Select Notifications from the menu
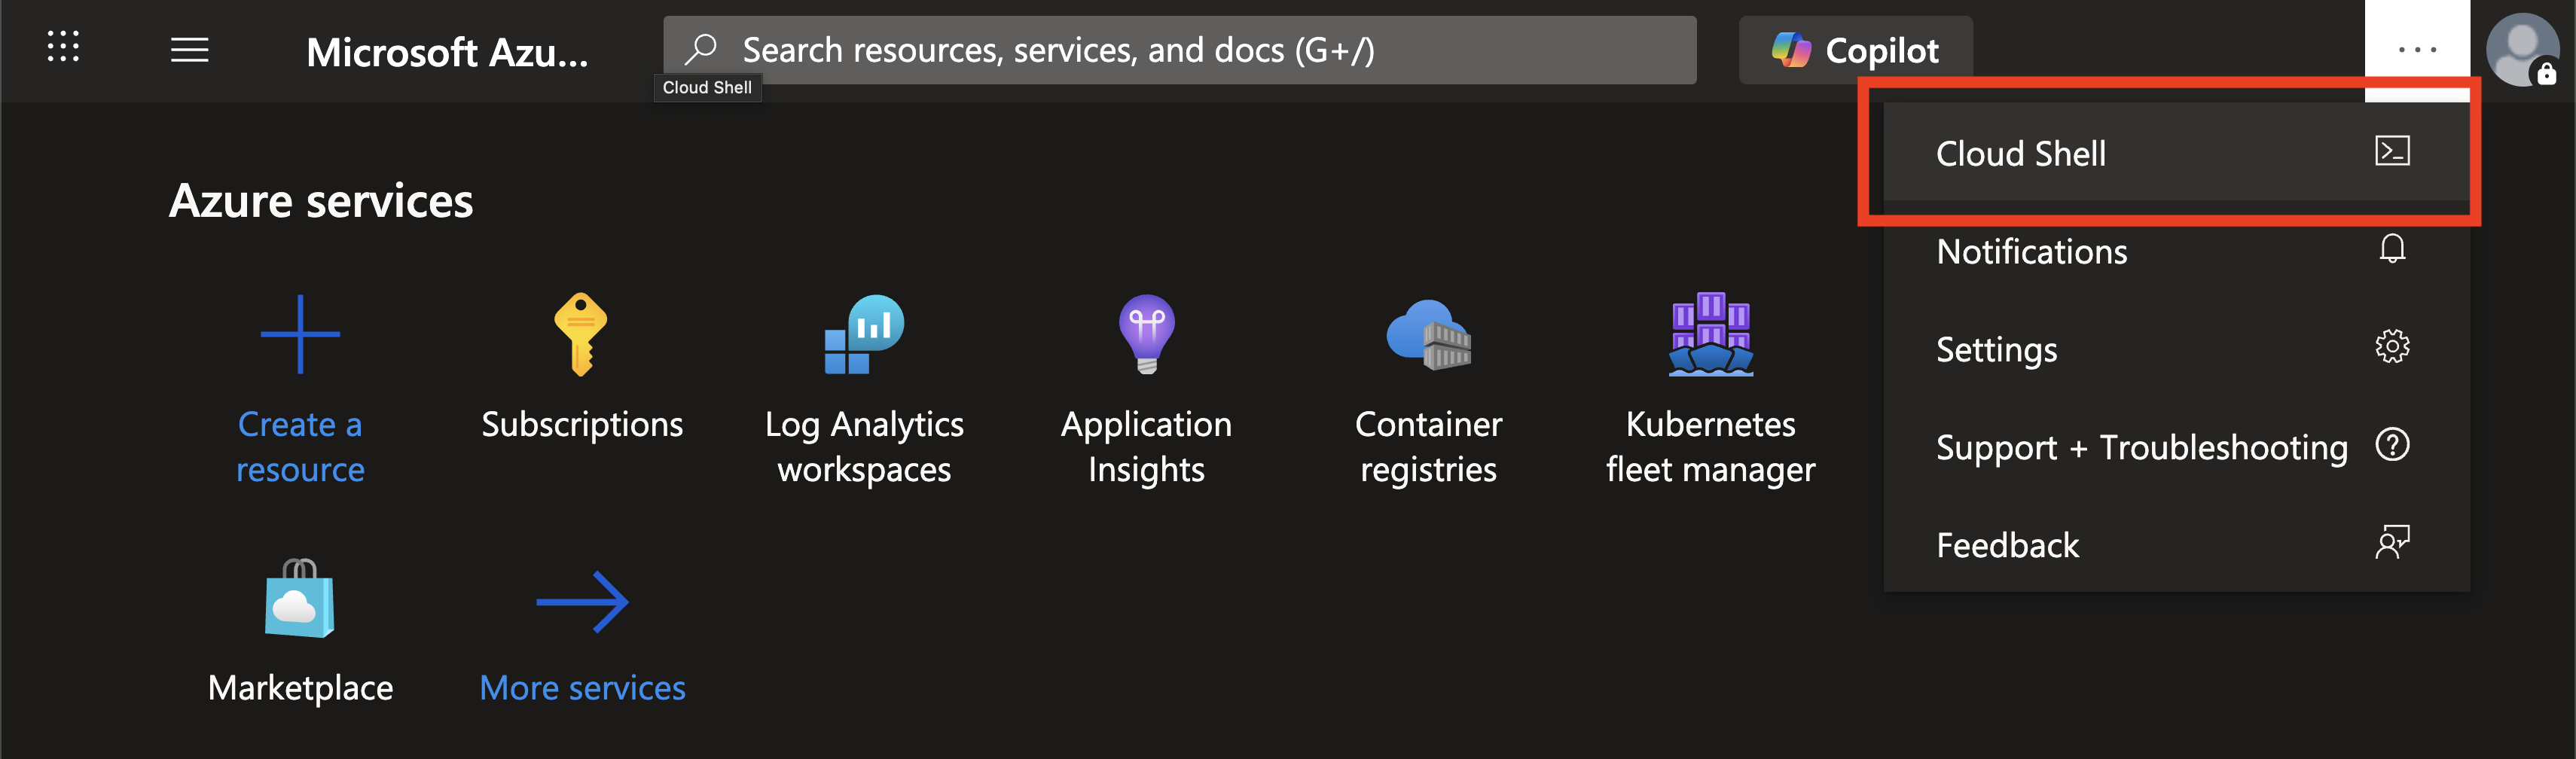2576x759 pixels. point(2030,251)
